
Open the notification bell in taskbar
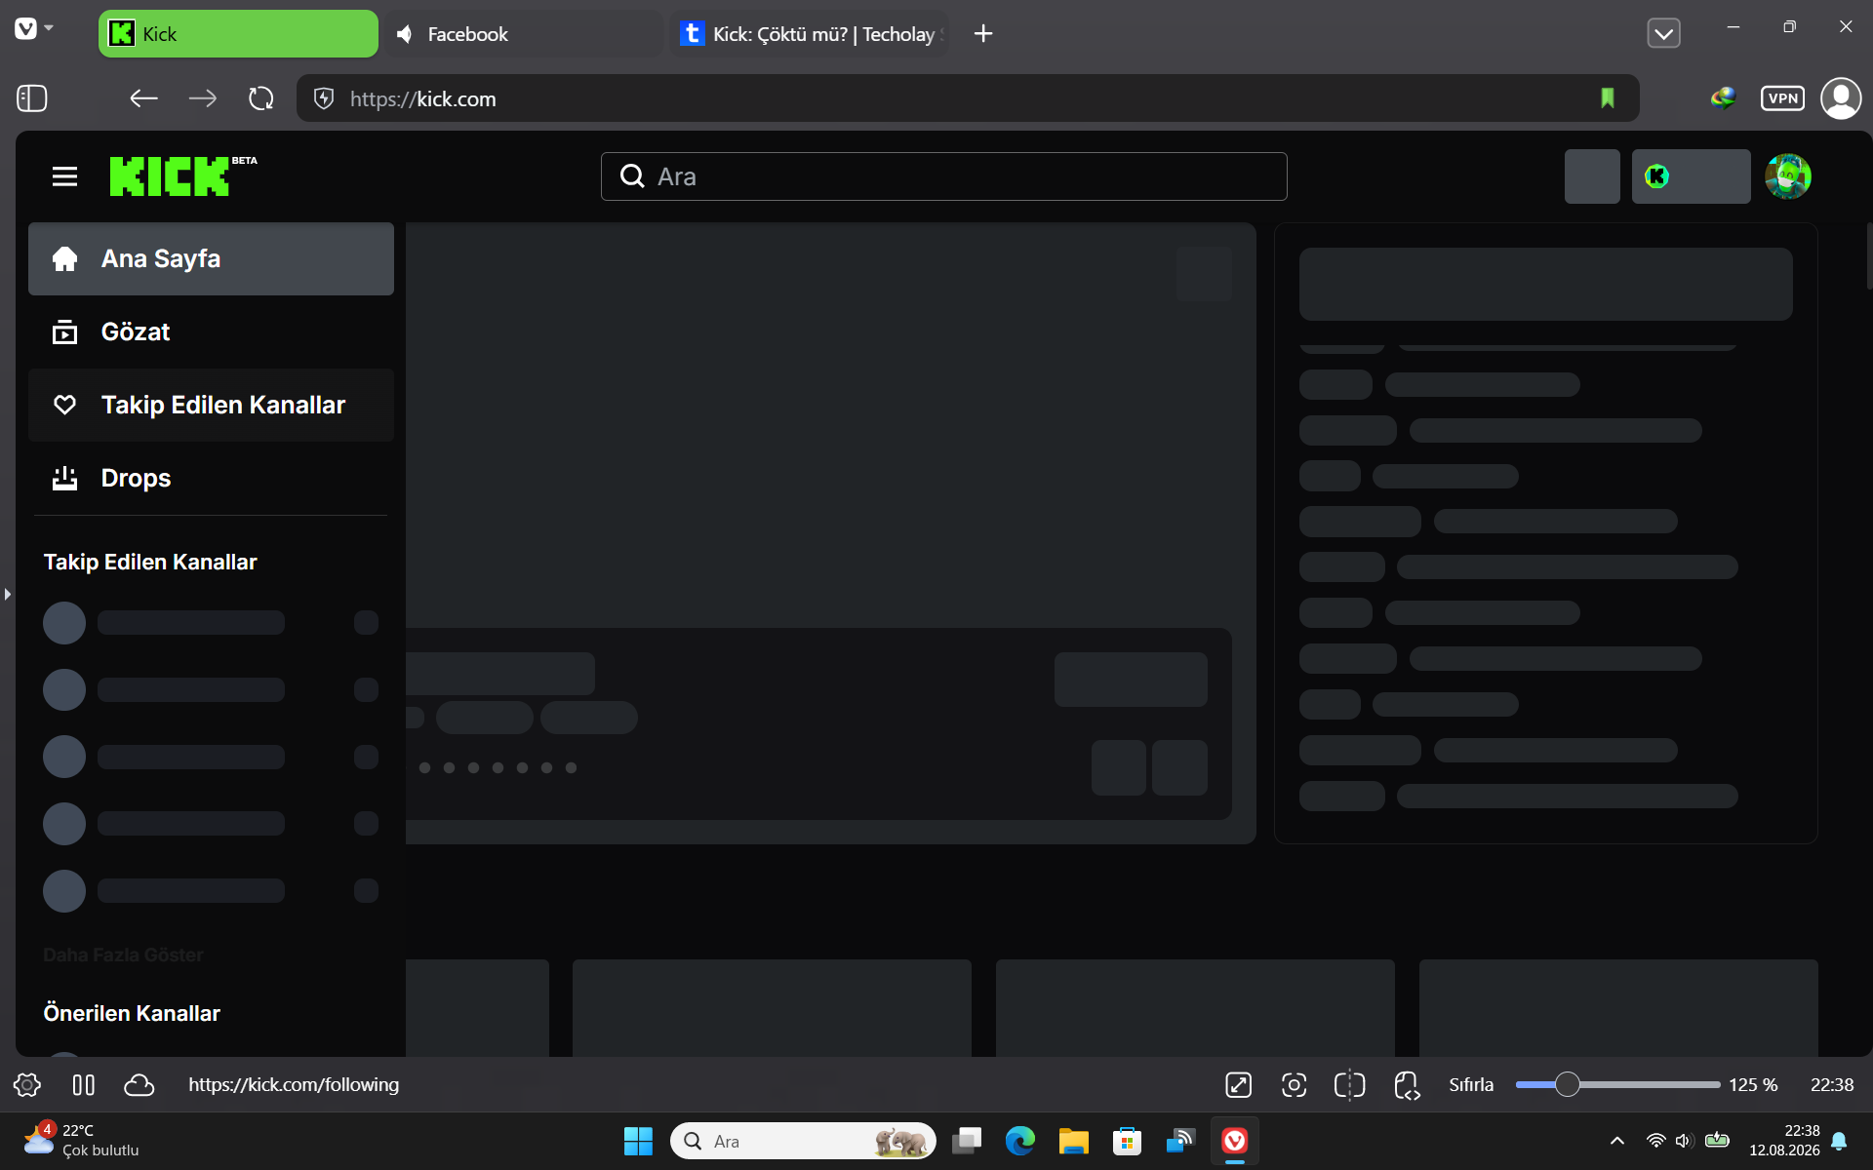point(1839,1141)
